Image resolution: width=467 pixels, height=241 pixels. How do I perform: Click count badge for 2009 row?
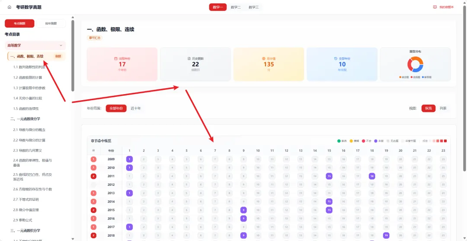93,159
